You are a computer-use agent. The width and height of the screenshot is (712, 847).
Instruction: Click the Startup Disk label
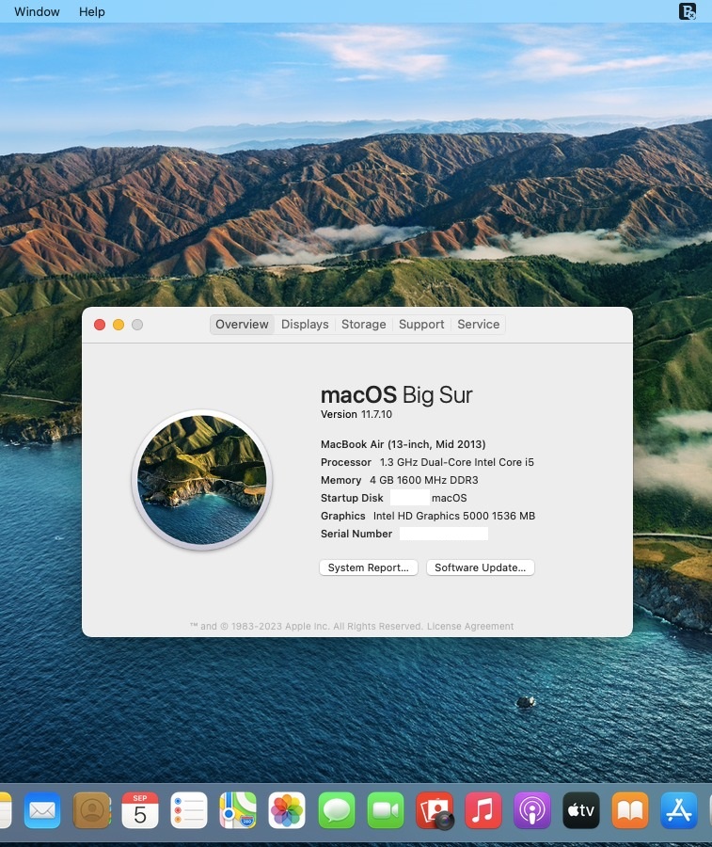click(352, 498)
